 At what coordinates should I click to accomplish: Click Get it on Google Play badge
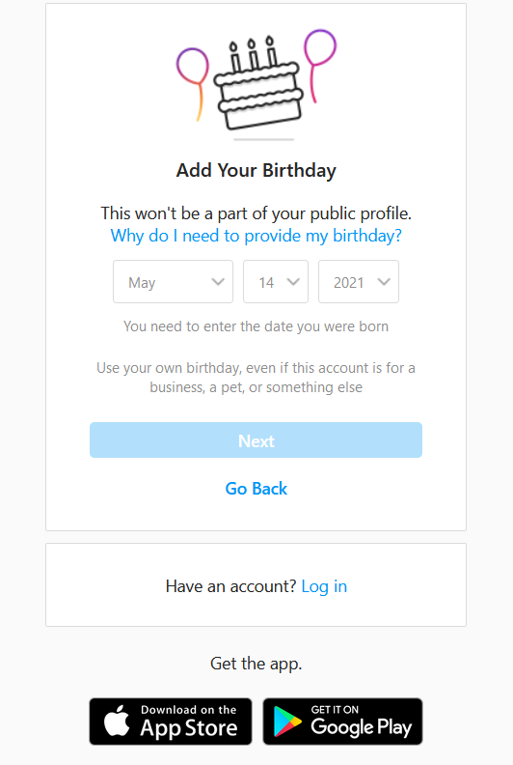343,722
